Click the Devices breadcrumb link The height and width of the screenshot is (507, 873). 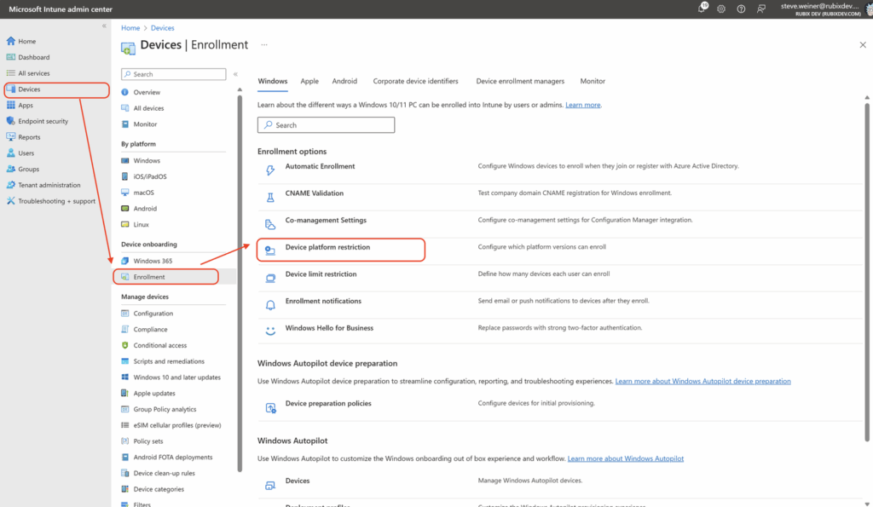[163, 28]
